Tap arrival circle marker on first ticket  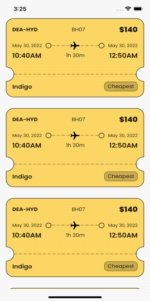pos(102,46)
